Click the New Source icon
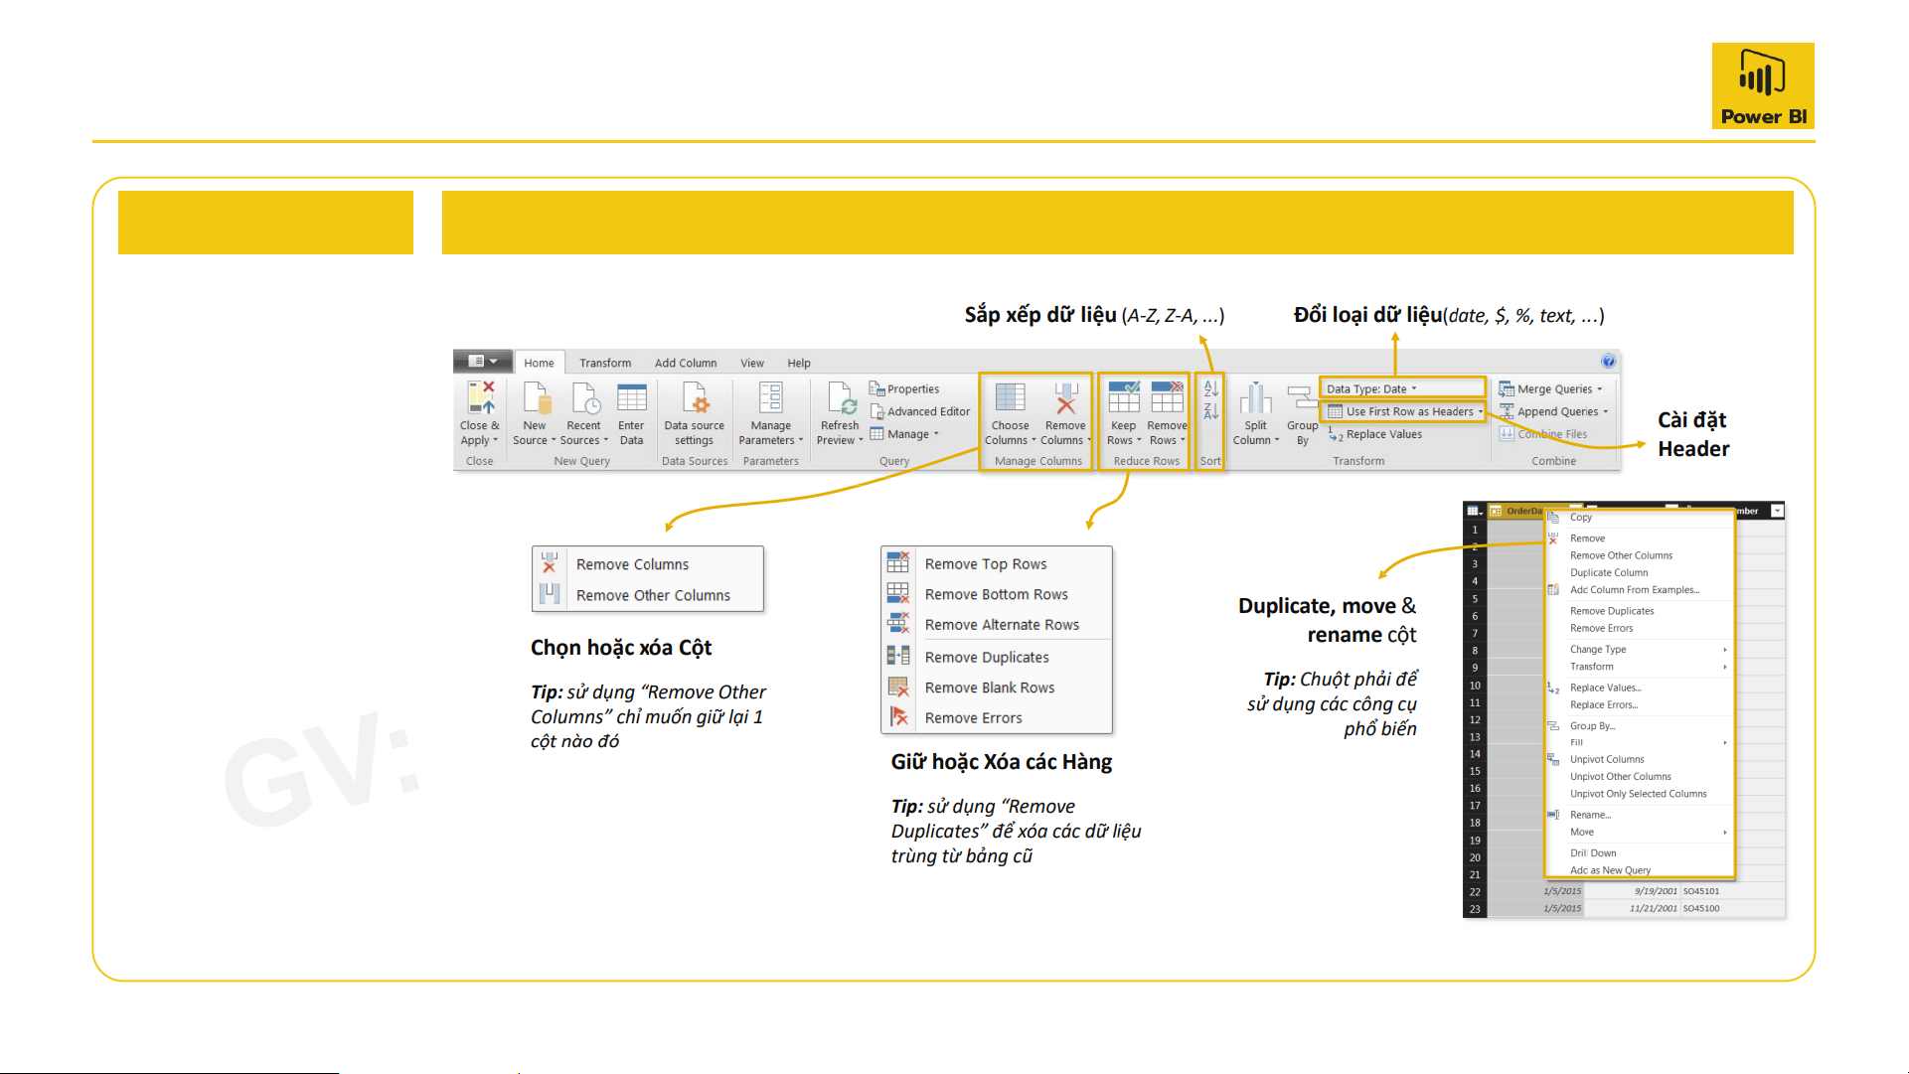This screenshot has width=1909, height=1074. (x=536, y=398)
